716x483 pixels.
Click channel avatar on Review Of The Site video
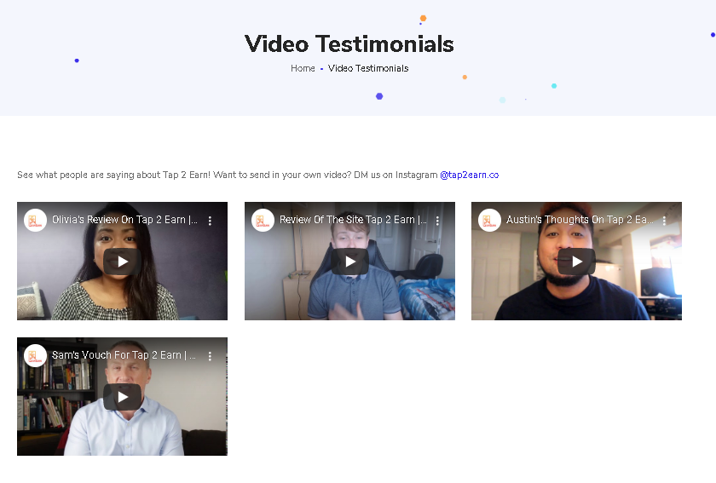tap(263, 221)
